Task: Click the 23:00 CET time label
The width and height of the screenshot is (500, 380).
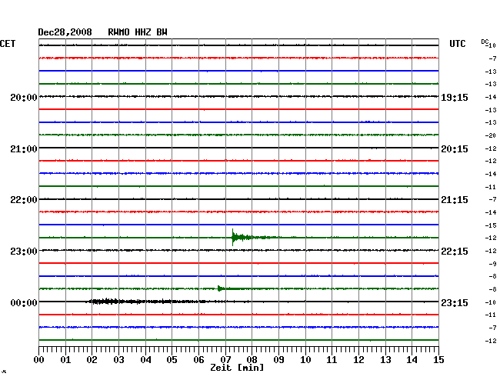Action: click(x=24, y=252)
